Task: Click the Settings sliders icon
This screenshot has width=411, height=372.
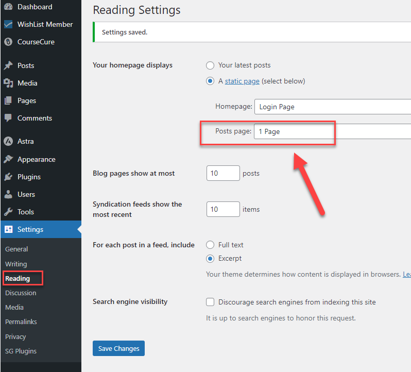Action: pos(8,229)
